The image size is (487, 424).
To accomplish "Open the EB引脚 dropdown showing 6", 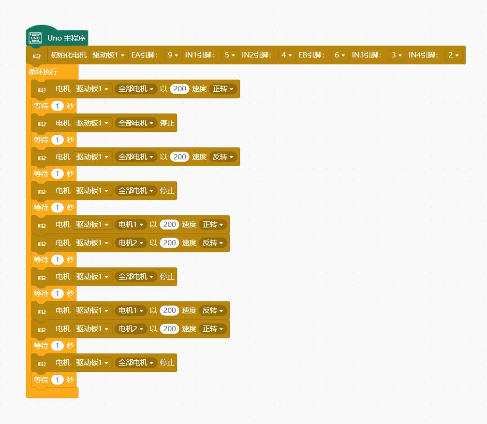I will [x=340, y=55].
